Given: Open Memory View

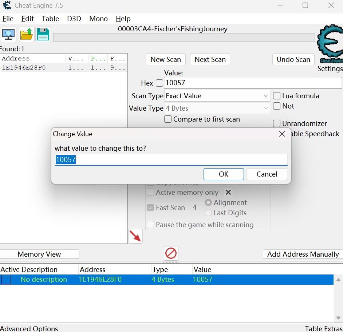Looking at the screenshot, I should pyautogui.click(x=39, y=254).
